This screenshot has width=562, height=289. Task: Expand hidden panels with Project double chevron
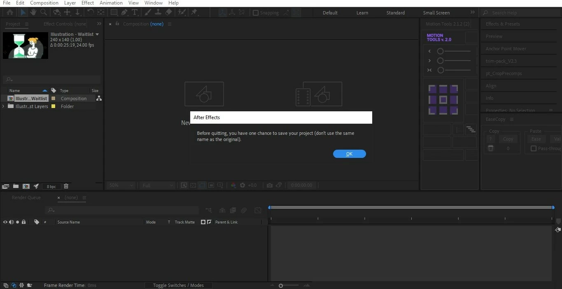pos(99,24)
